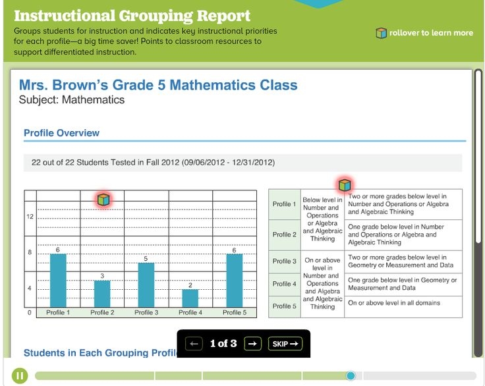
Task: Select the Profile 2 bar in chart
Action: [x=102, y=294]
